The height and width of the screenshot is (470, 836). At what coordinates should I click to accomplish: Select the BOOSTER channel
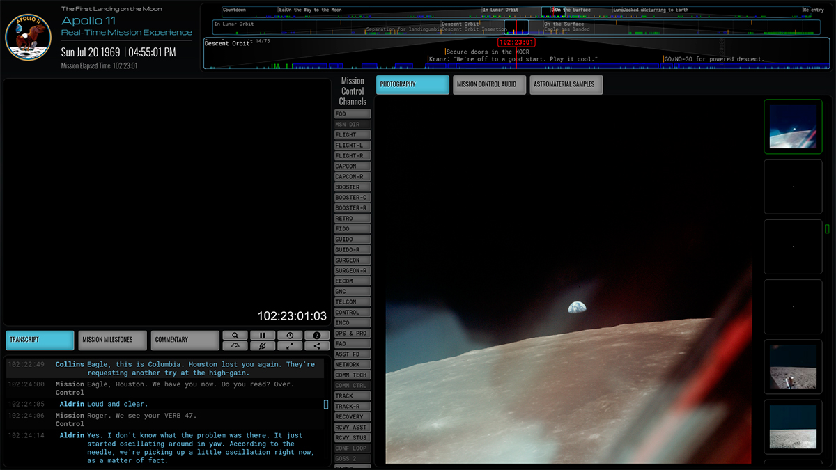pyautogui.click(x=353, y=187)
